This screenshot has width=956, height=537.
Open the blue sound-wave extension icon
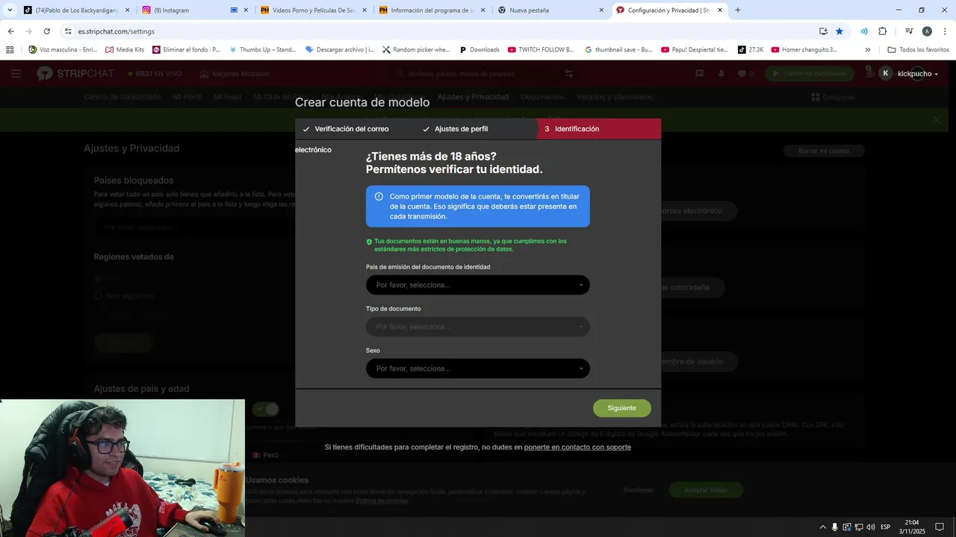coord(864,31)
